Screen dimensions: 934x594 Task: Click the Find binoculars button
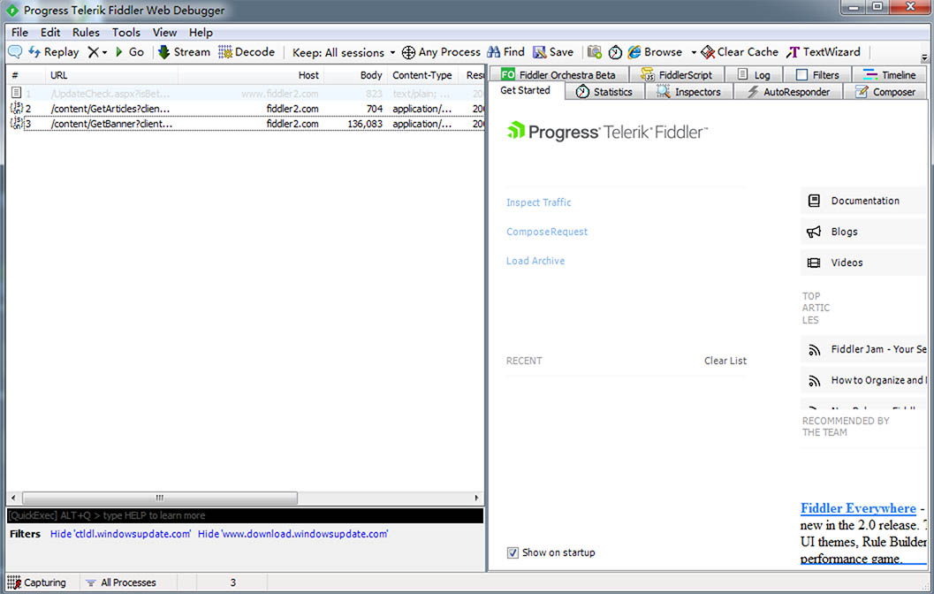pyautogui.click(x=505, y=52)
